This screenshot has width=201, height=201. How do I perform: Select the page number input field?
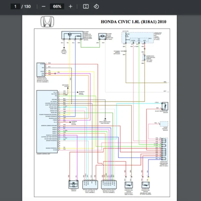pyautogui.click(x=15, y=6)
